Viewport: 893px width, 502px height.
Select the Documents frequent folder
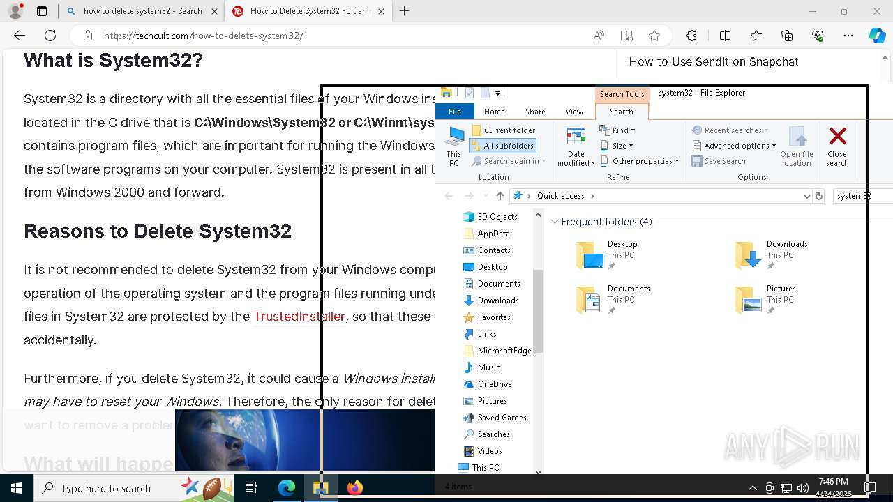[x=614, y=300]
